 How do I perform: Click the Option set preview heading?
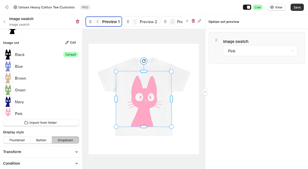click(224, 22)
